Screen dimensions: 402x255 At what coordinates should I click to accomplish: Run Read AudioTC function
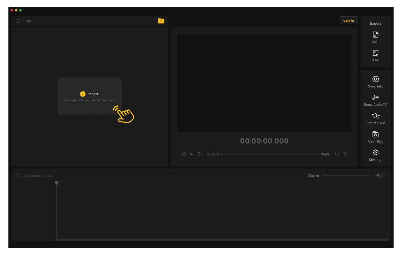pos(376,100)
